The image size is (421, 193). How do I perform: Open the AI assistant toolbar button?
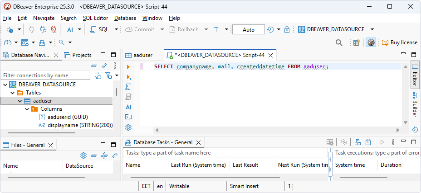pos(70,29)
